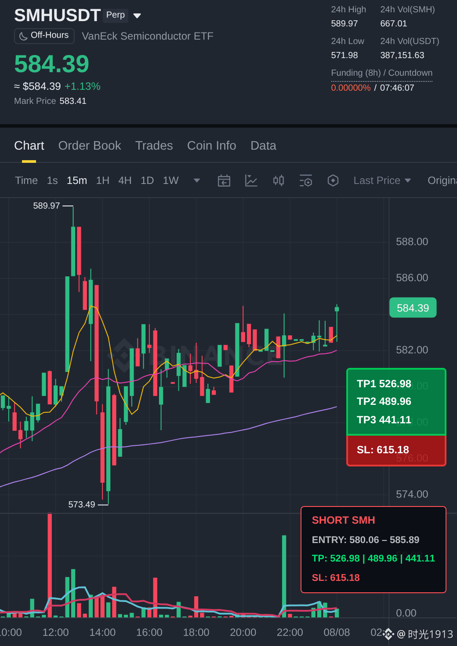This screenshot has width=457, height=646.
Task: Expand more time intervals dropdown
Action: click(197, 180)
